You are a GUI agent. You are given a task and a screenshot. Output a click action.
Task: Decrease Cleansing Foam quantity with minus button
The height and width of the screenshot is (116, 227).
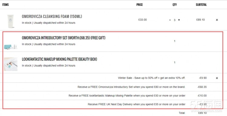(170, 20)
